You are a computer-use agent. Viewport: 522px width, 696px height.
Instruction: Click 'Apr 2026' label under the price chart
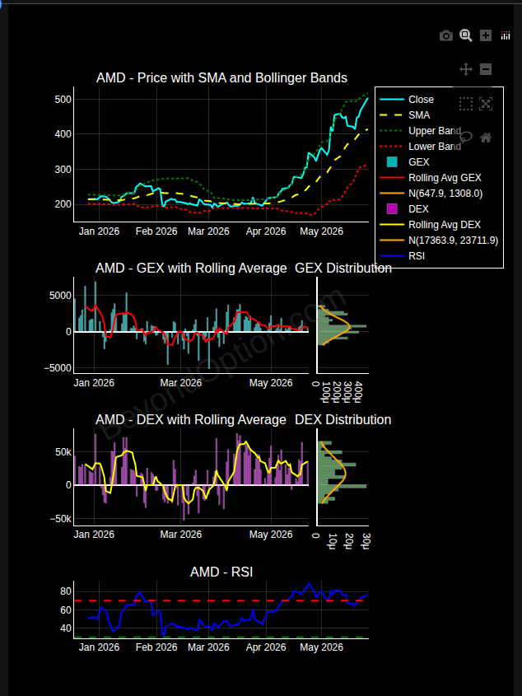(x=266, y=231)
